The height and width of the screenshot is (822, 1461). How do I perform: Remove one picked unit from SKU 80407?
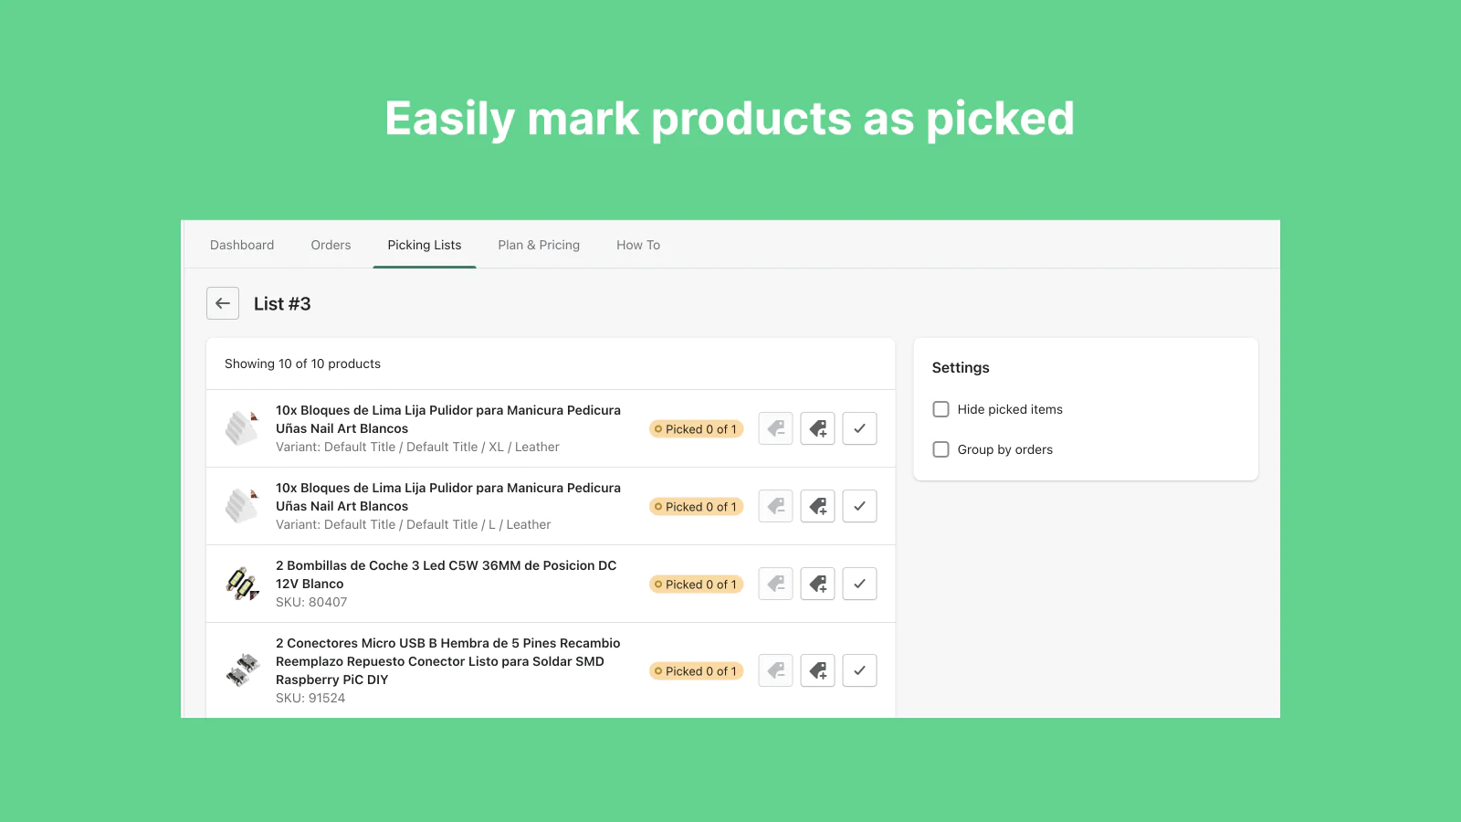click(775, 584)
